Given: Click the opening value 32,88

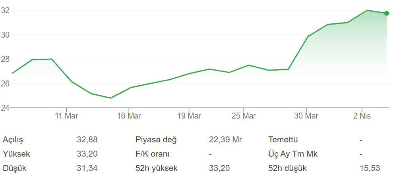Looking at the screenshot, I should pyautogui.click(x=87, y=140).
